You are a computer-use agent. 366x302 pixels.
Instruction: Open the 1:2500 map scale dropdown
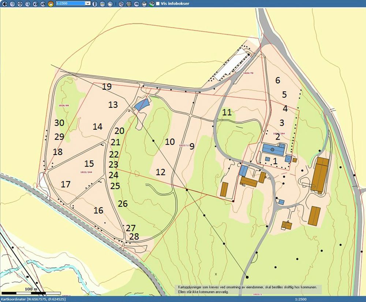click(x=88, y=3)
